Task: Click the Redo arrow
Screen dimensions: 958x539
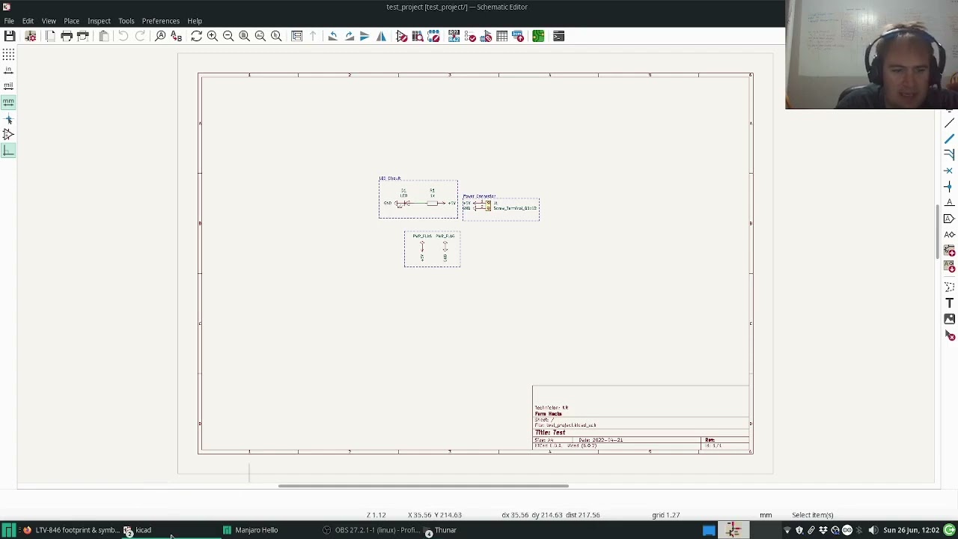Action: (x=140, y=36)
